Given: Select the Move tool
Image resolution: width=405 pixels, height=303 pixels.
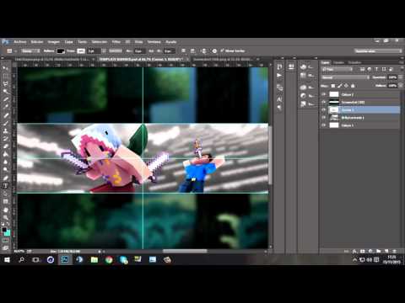Looking at the screenshot, I should click(x=5, y=68).
